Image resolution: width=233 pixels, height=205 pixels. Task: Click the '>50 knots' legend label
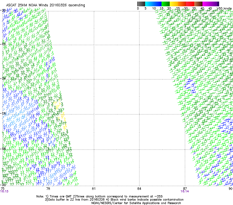[x=224, y=9]
